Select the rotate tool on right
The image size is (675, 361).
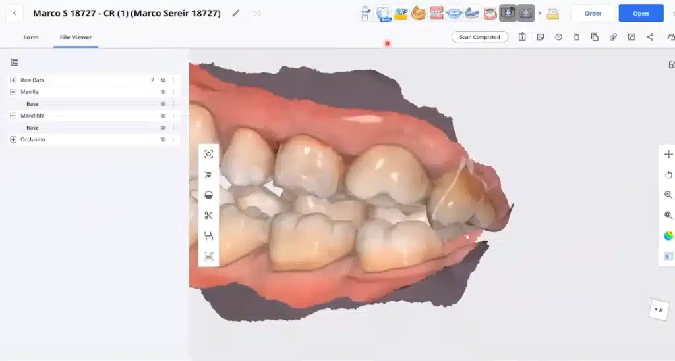point(668,175)
